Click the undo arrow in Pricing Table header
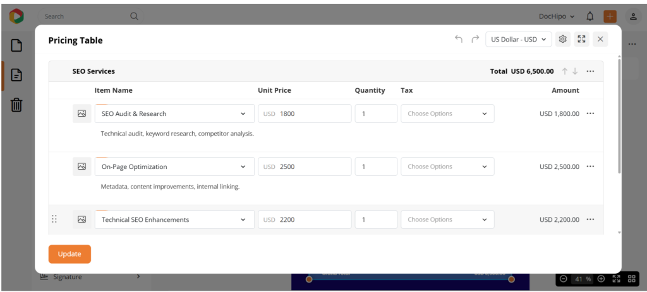Viewport: 647px width, 292px height. [x=459, y=39]
